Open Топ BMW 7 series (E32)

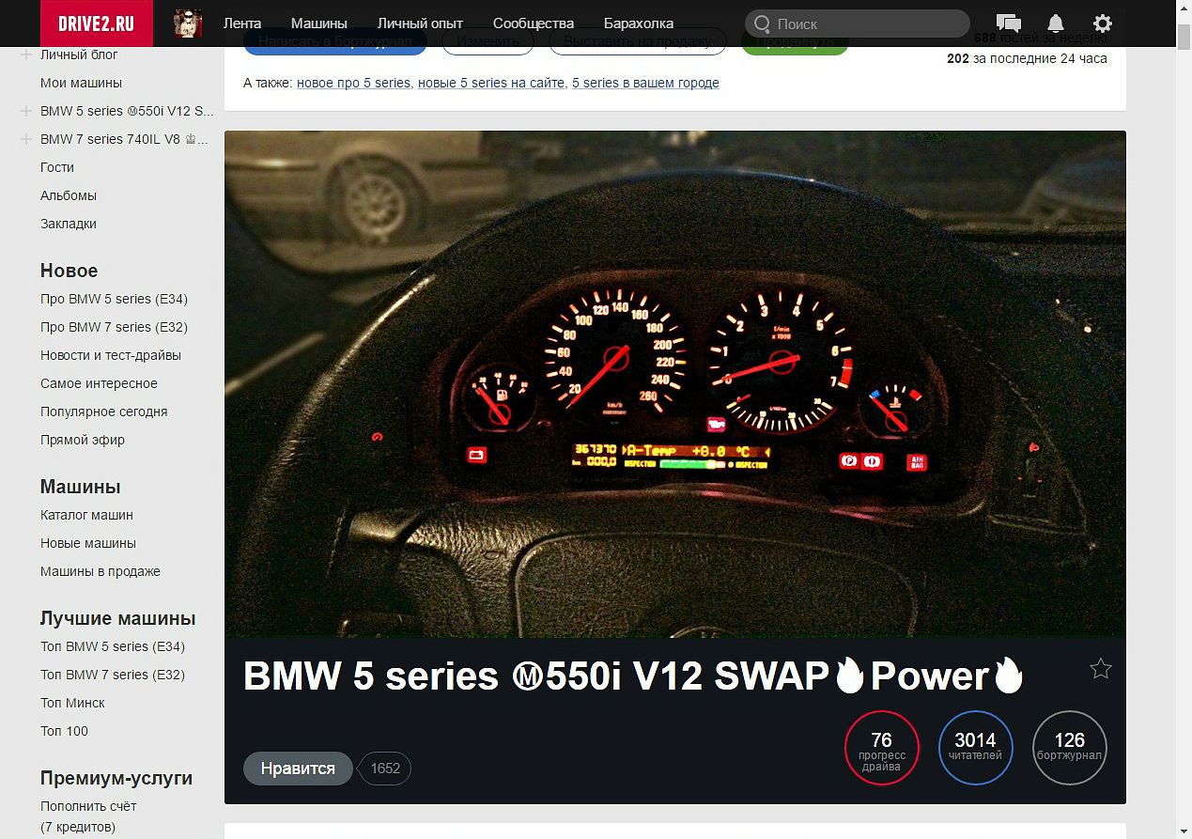(x=113, y=675)
